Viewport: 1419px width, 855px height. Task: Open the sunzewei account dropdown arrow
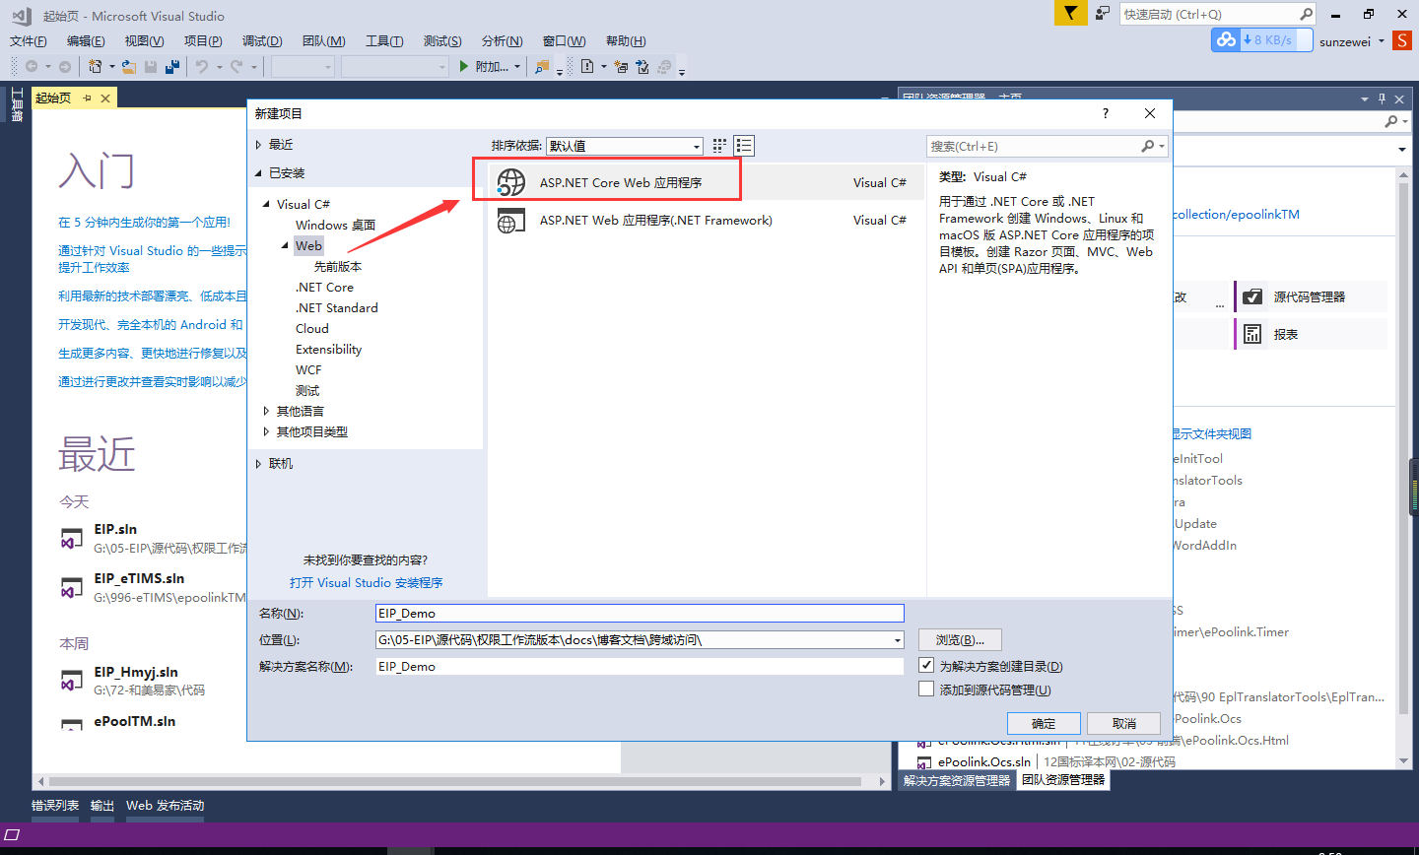coord(1381,41)
